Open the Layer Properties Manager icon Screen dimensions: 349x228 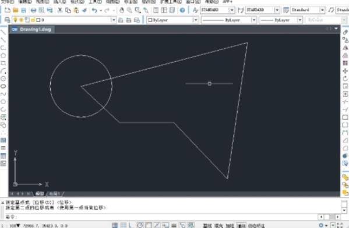point(7,20)
